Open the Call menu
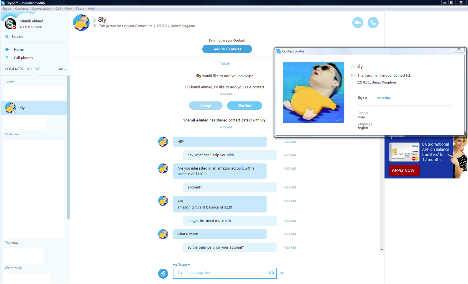 click(58, 9)
